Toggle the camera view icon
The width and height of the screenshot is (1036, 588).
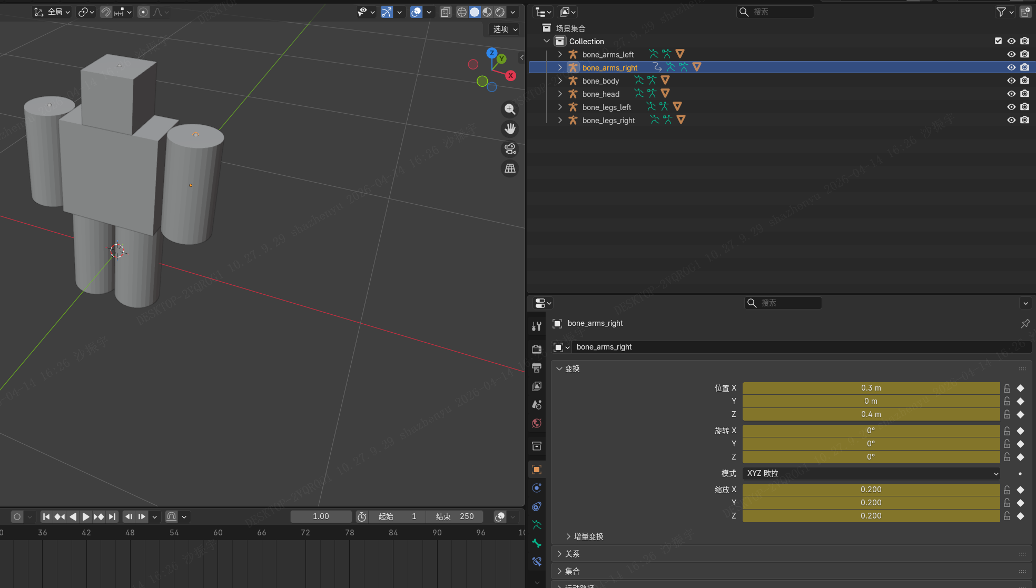click(509, 149)
